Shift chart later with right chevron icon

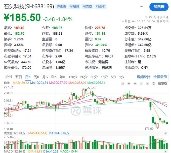147,84
